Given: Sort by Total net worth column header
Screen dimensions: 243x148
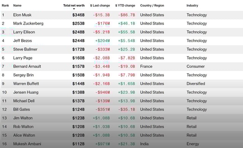Looking at the screenshot, I should point(74,5).
